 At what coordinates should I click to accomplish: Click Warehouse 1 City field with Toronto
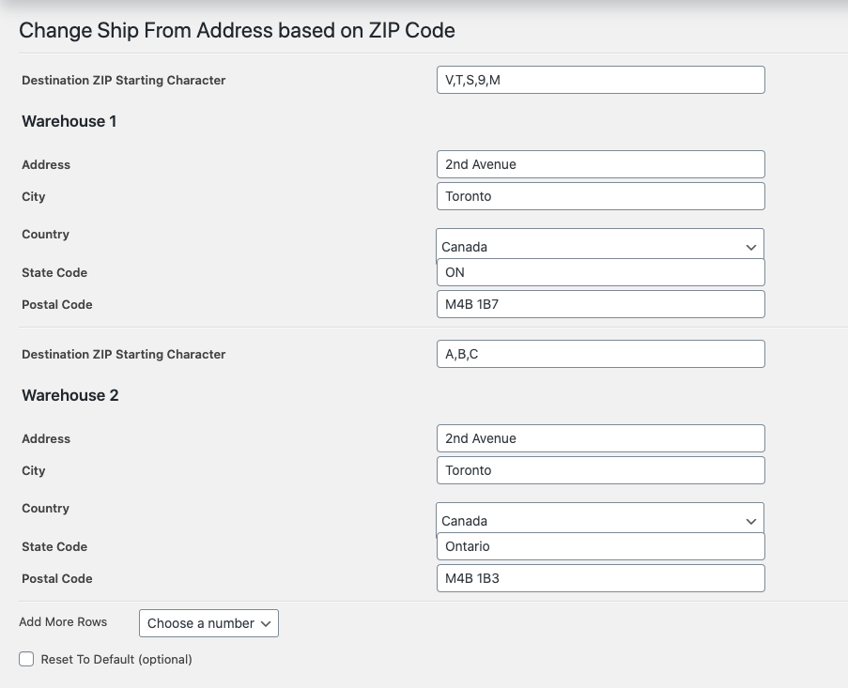601,196
